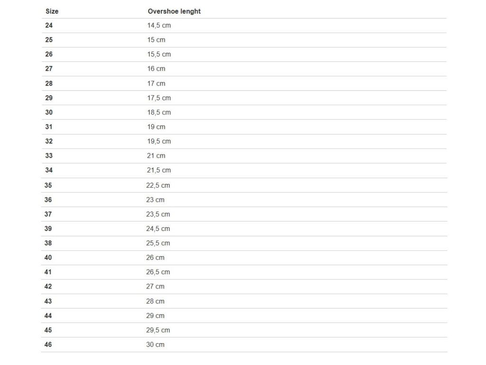This screenshot has width=486, height=365.
Task: Click the 25,5 cm length cell
Action: (158, 243)
